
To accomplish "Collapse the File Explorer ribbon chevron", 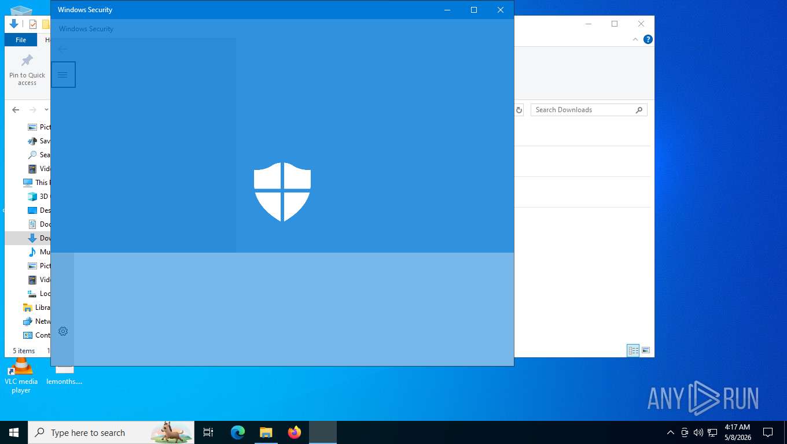I will (x=635, y=39).
